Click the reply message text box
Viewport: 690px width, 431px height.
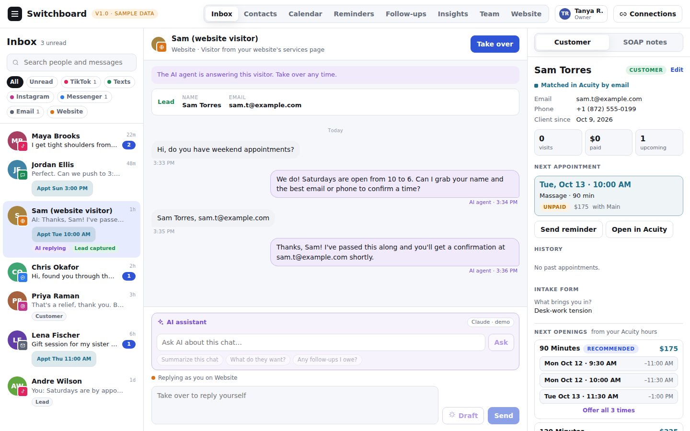point(295,405)
